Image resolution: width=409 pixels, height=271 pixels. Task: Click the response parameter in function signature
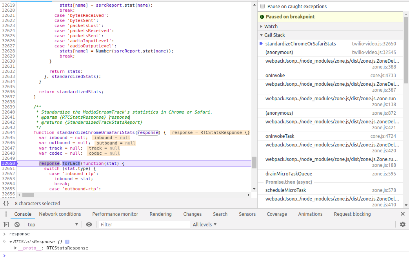pyautogui.click(x=148, y=132)
